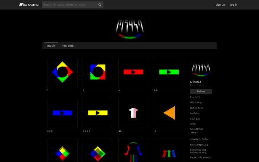Open the red play-bar album titled >
259x162 pixels.
133,72
